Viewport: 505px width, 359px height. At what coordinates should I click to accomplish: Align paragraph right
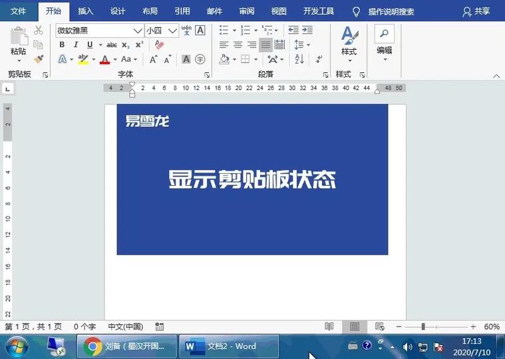[x=252, y=44]
